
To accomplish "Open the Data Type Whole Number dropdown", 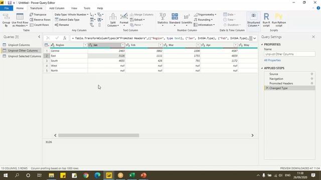I will [x=71, y=14].
